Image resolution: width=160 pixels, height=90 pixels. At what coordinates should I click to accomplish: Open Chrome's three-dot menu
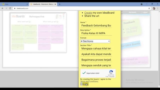pos(158,8)
